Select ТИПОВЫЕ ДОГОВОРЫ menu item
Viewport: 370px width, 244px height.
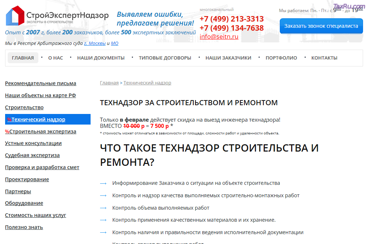165,58
